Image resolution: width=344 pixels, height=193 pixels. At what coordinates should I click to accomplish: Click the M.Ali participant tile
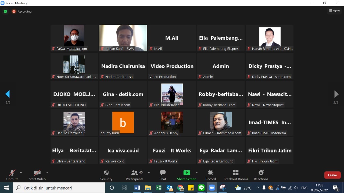(x=172, y=38)
